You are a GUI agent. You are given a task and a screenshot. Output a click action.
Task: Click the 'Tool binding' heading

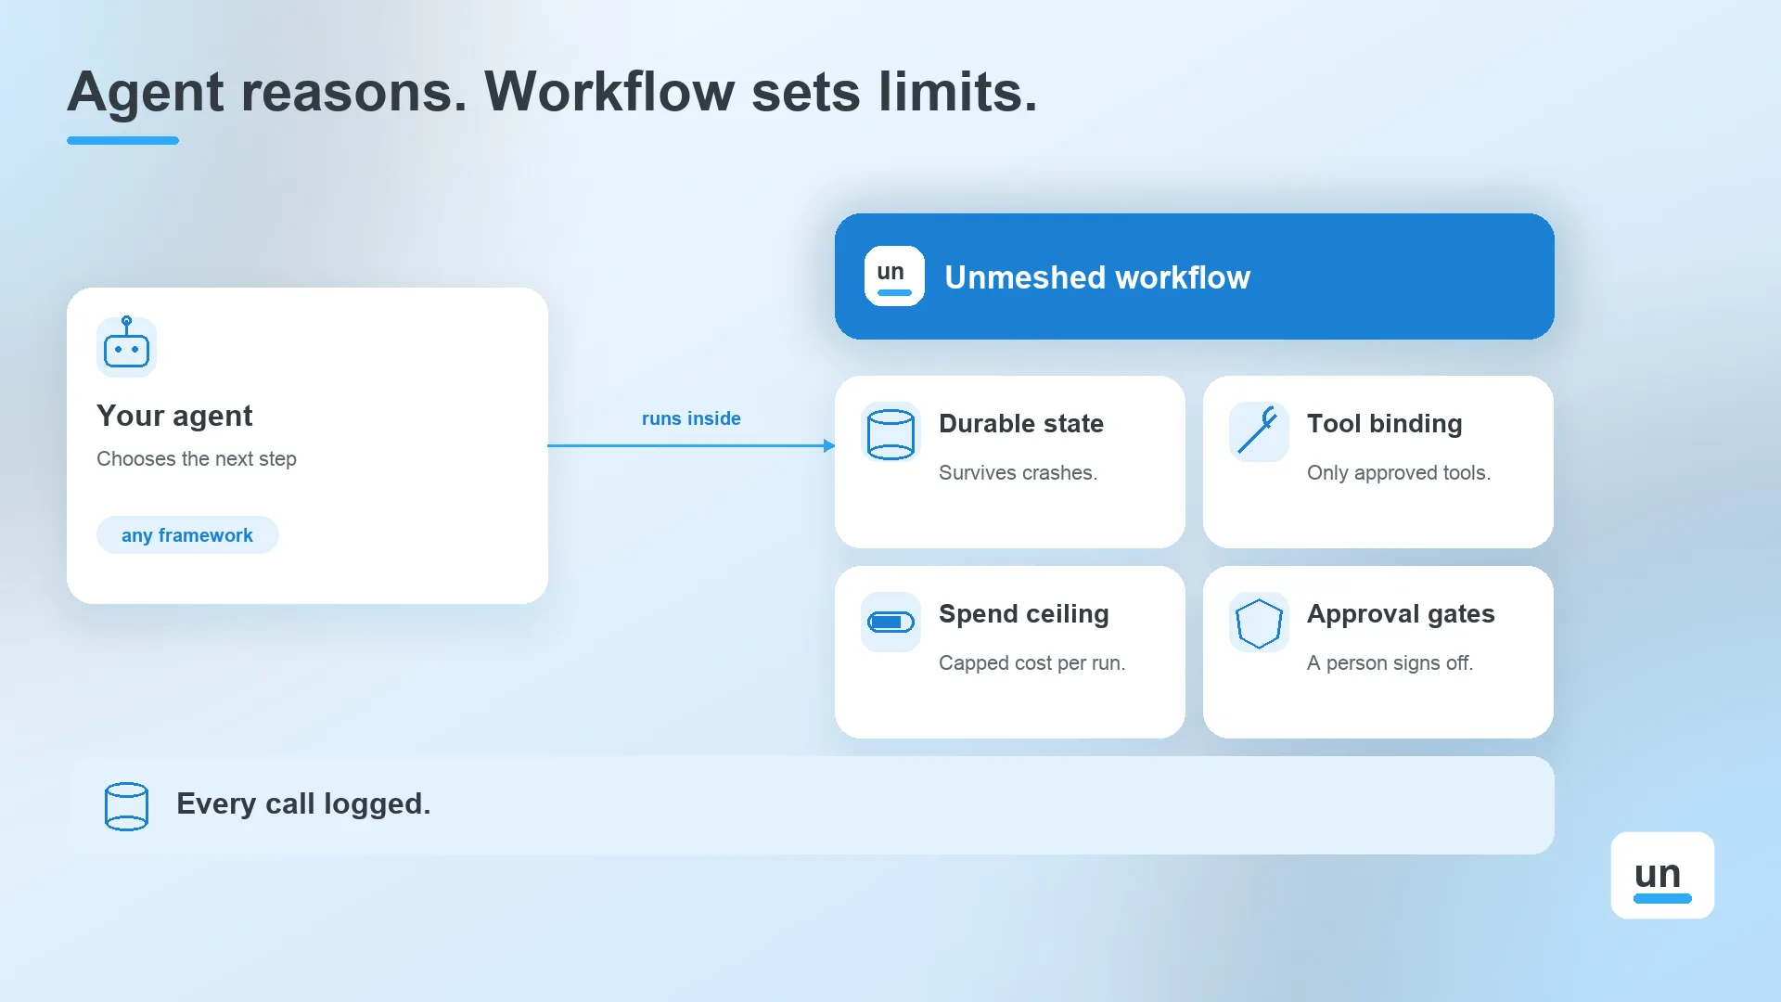pyautogui.click(x=1385, y=423)
